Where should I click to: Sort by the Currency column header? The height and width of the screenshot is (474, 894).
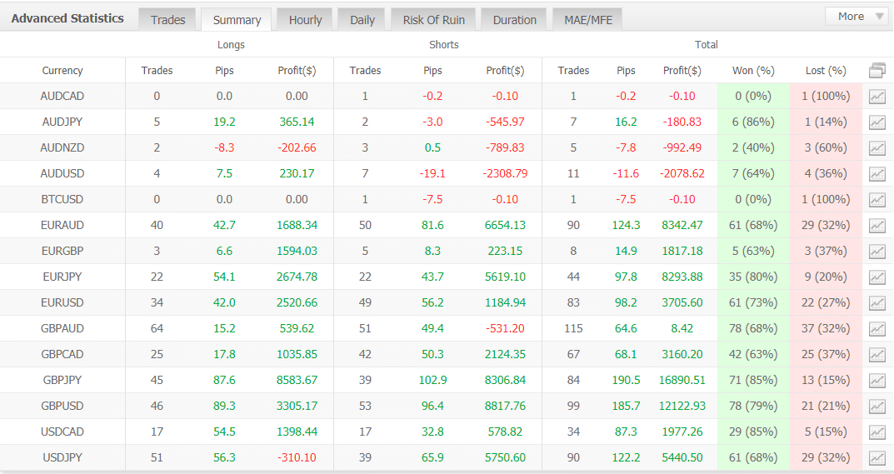point(62,71)
